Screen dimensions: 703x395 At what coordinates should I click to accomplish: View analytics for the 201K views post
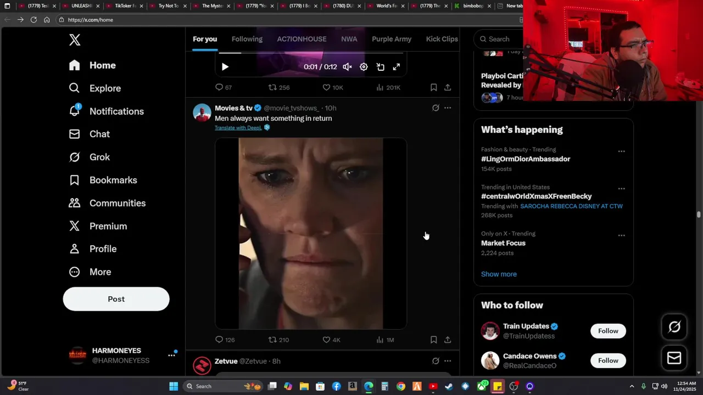pyautogui.click(x=388, y=87)
